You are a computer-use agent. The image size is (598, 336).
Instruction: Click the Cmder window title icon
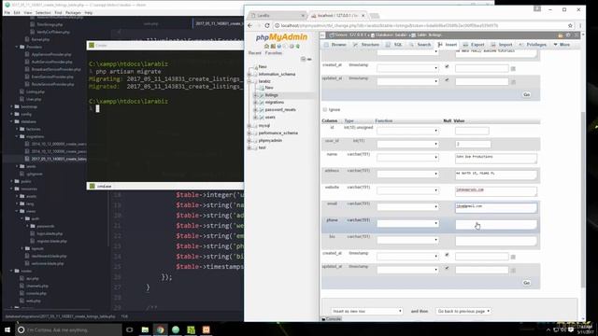pos(92,45)
